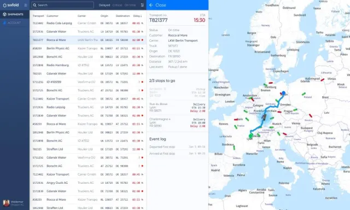Open Account in the sidebar

tap(15, 22)
